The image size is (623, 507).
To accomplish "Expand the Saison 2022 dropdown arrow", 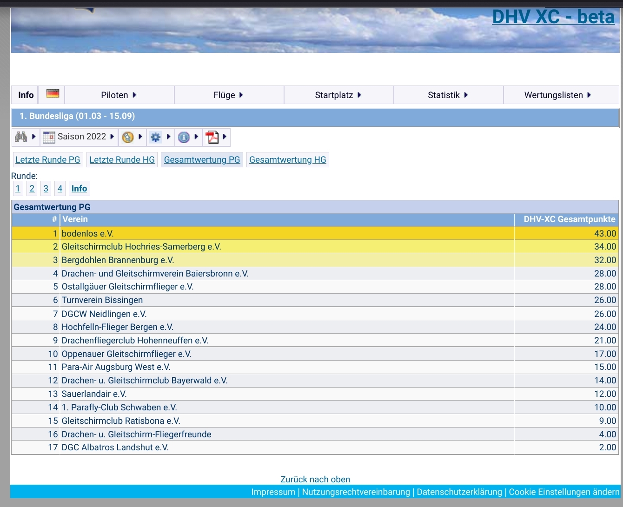I will click(112, 137).
